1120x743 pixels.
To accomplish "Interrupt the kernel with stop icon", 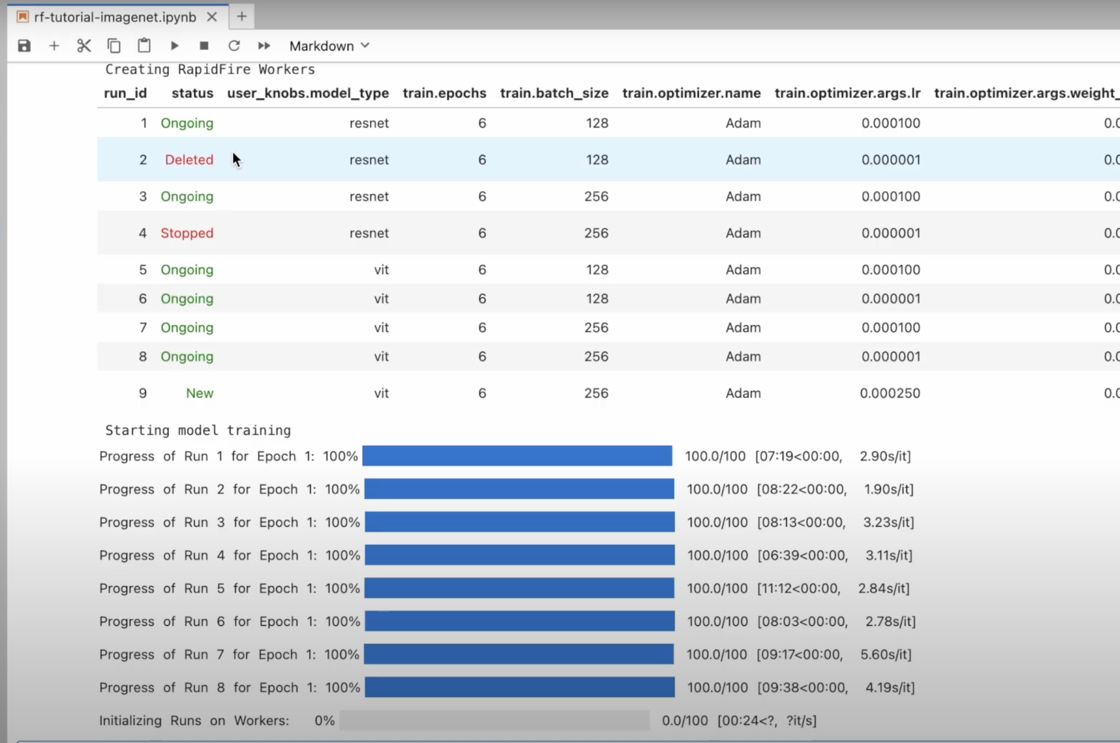I will (x=204, y=46).
